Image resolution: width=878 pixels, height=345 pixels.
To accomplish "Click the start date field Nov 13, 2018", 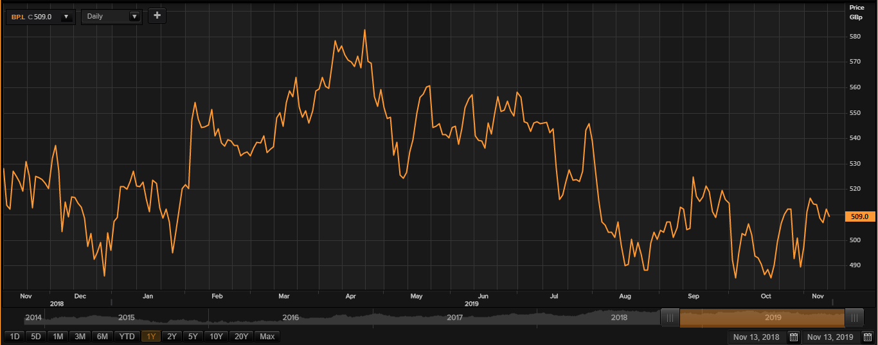I will click(757, 337).
